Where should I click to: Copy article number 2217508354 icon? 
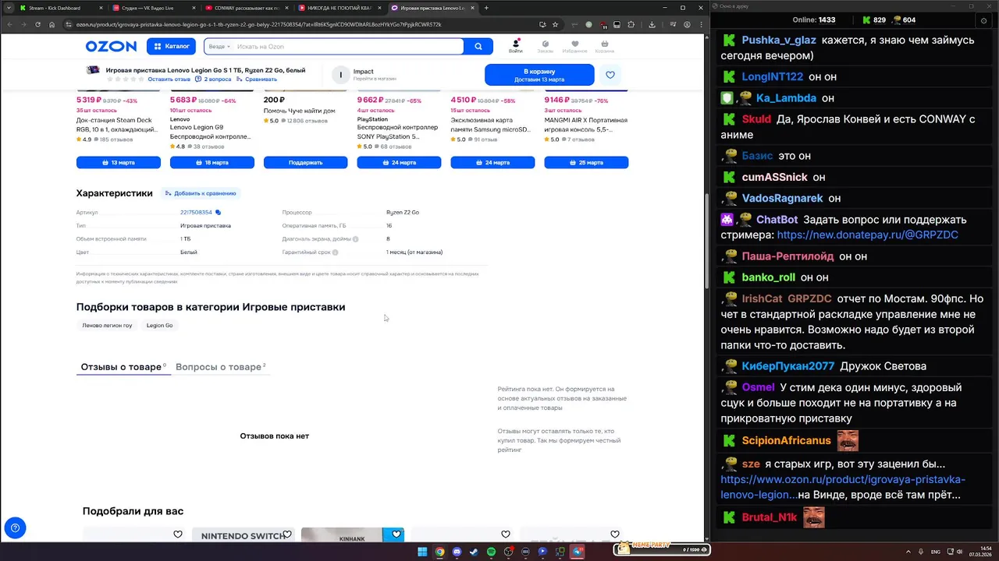pyautogui.click(x=219, y=213)
